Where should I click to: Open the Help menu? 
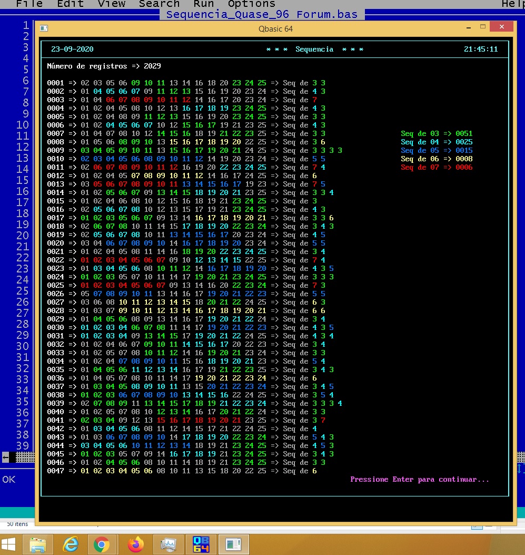[513, 4]
